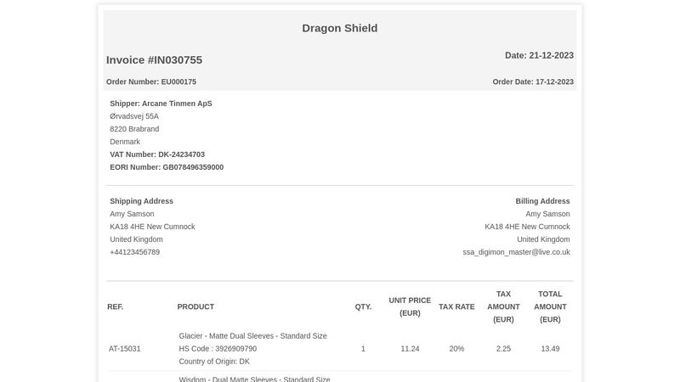Click Order Number: EU000175
Screen dimensions: 680x382
(x=151, y=81)
